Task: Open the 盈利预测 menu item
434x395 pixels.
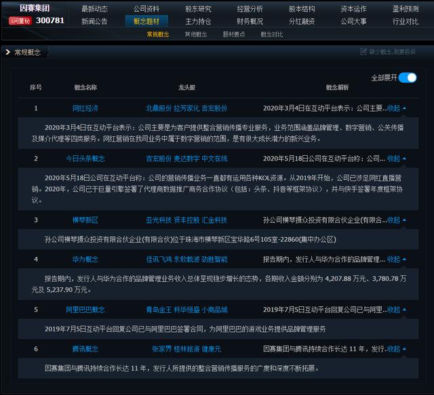Action: pos(406,9)
